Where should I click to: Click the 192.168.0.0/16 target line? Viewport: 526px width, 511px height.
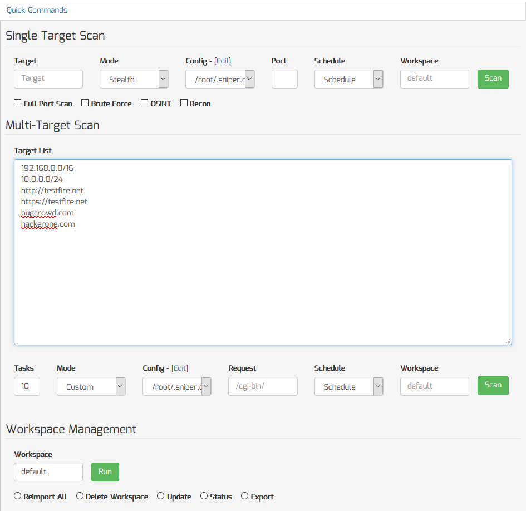click(x=47, y=168)
